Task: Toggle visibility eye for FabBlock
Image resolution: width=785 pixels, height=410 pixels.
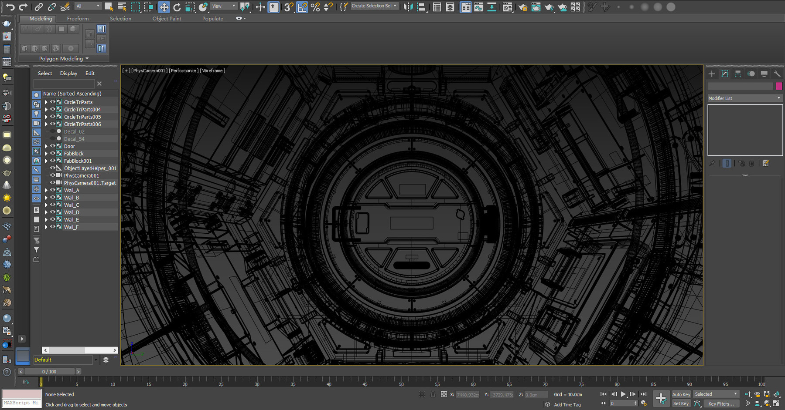Action: [52, 153]
